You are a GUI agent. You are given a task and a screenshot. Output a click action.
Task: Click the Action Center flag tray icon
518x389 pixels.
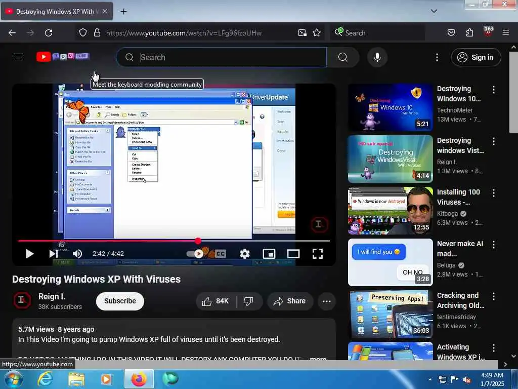455,379
